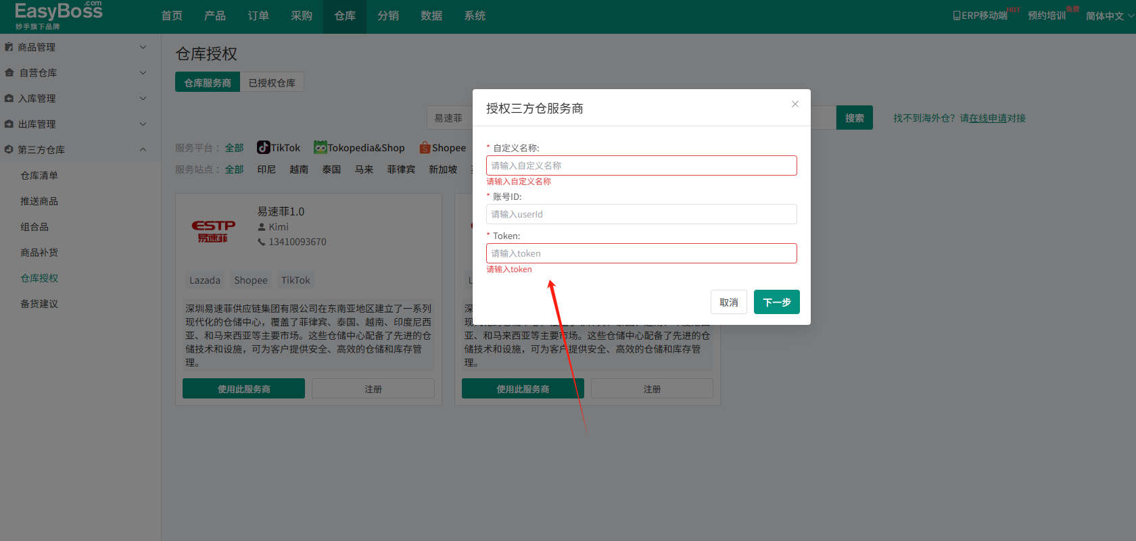
Task: Open 预约培训 in top bar
Action: [1047, 16]
